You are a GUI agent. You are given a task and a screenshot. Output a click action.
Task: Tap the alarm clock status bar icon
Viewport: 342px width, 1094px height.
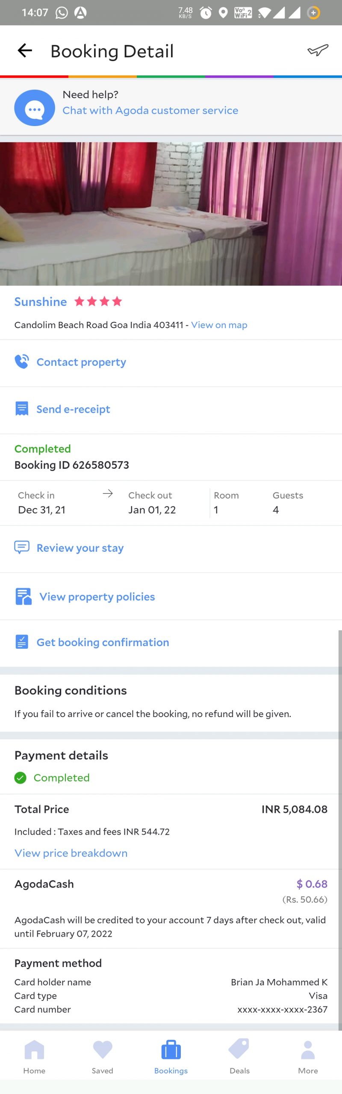[206, 13]
